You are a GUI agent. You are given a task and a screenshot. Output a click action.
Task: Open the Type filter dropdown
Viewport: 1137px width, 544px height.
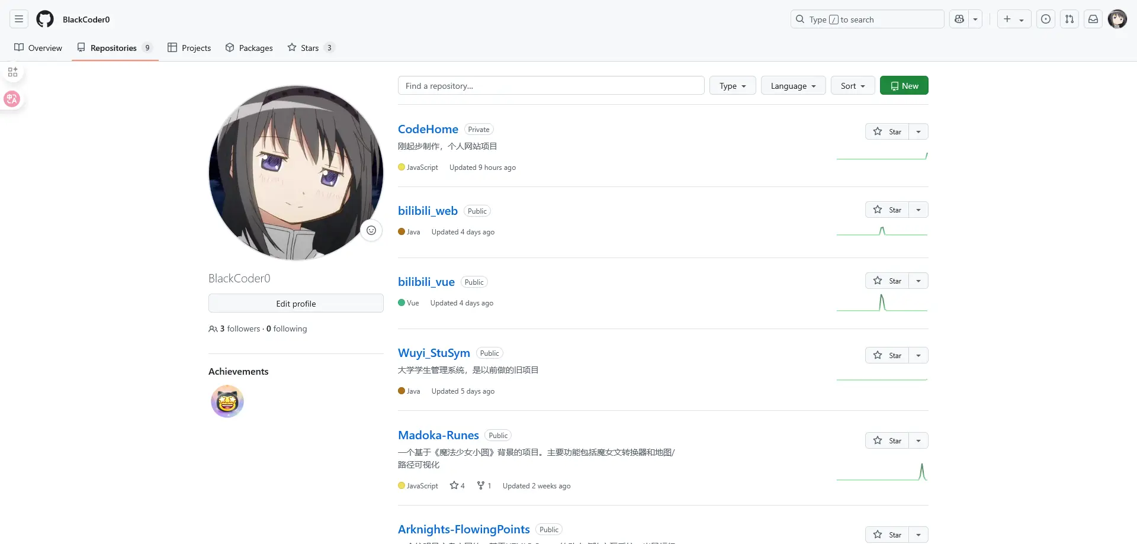tap(732, 85)
